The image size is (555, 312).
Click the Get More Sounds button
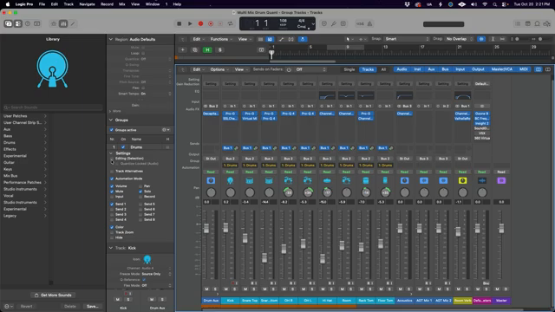coord(53,295)
